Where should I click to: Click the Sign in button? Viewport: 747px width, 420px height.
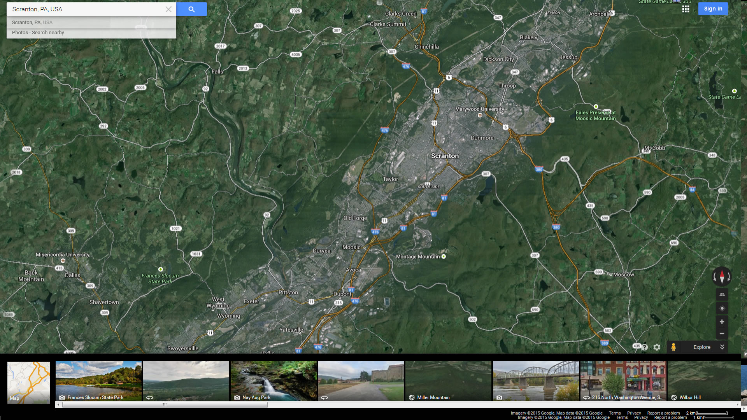(x=713, y=9)
